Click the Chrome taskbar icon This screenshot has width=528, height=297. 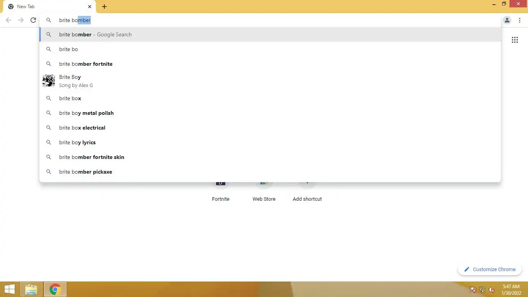pyautogui.click(x=55, y=289)
